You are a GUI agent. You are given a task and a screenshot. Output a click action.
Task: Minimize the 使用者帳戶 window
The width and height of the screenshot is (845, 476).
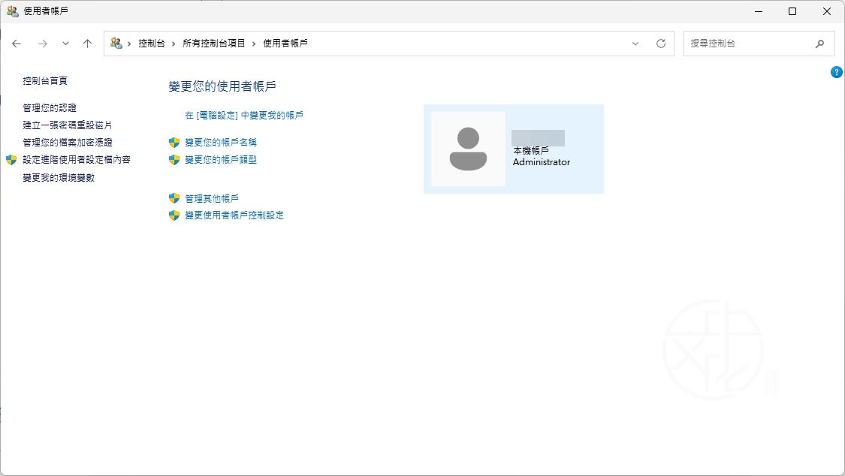coord(759,11)
